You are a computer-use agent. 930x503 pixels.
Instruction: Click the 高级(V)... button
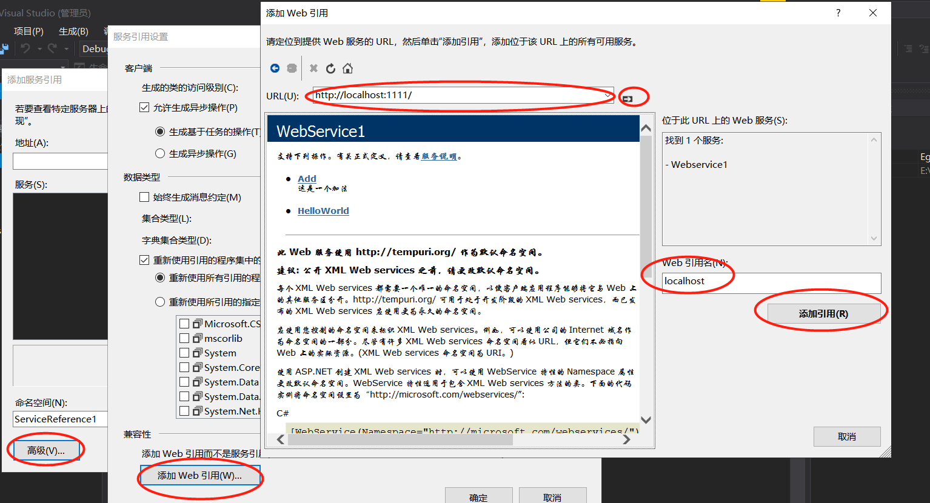pyautogui.click(x=45, y=450)
